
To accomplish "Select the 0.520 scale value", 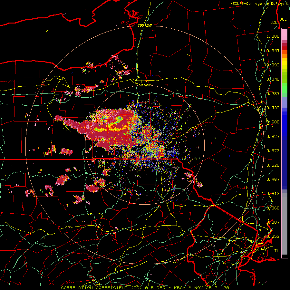I will click(x=273, y=165).
